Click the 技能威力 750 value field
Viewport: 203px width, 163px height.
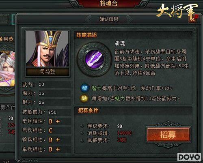point(60,112)
